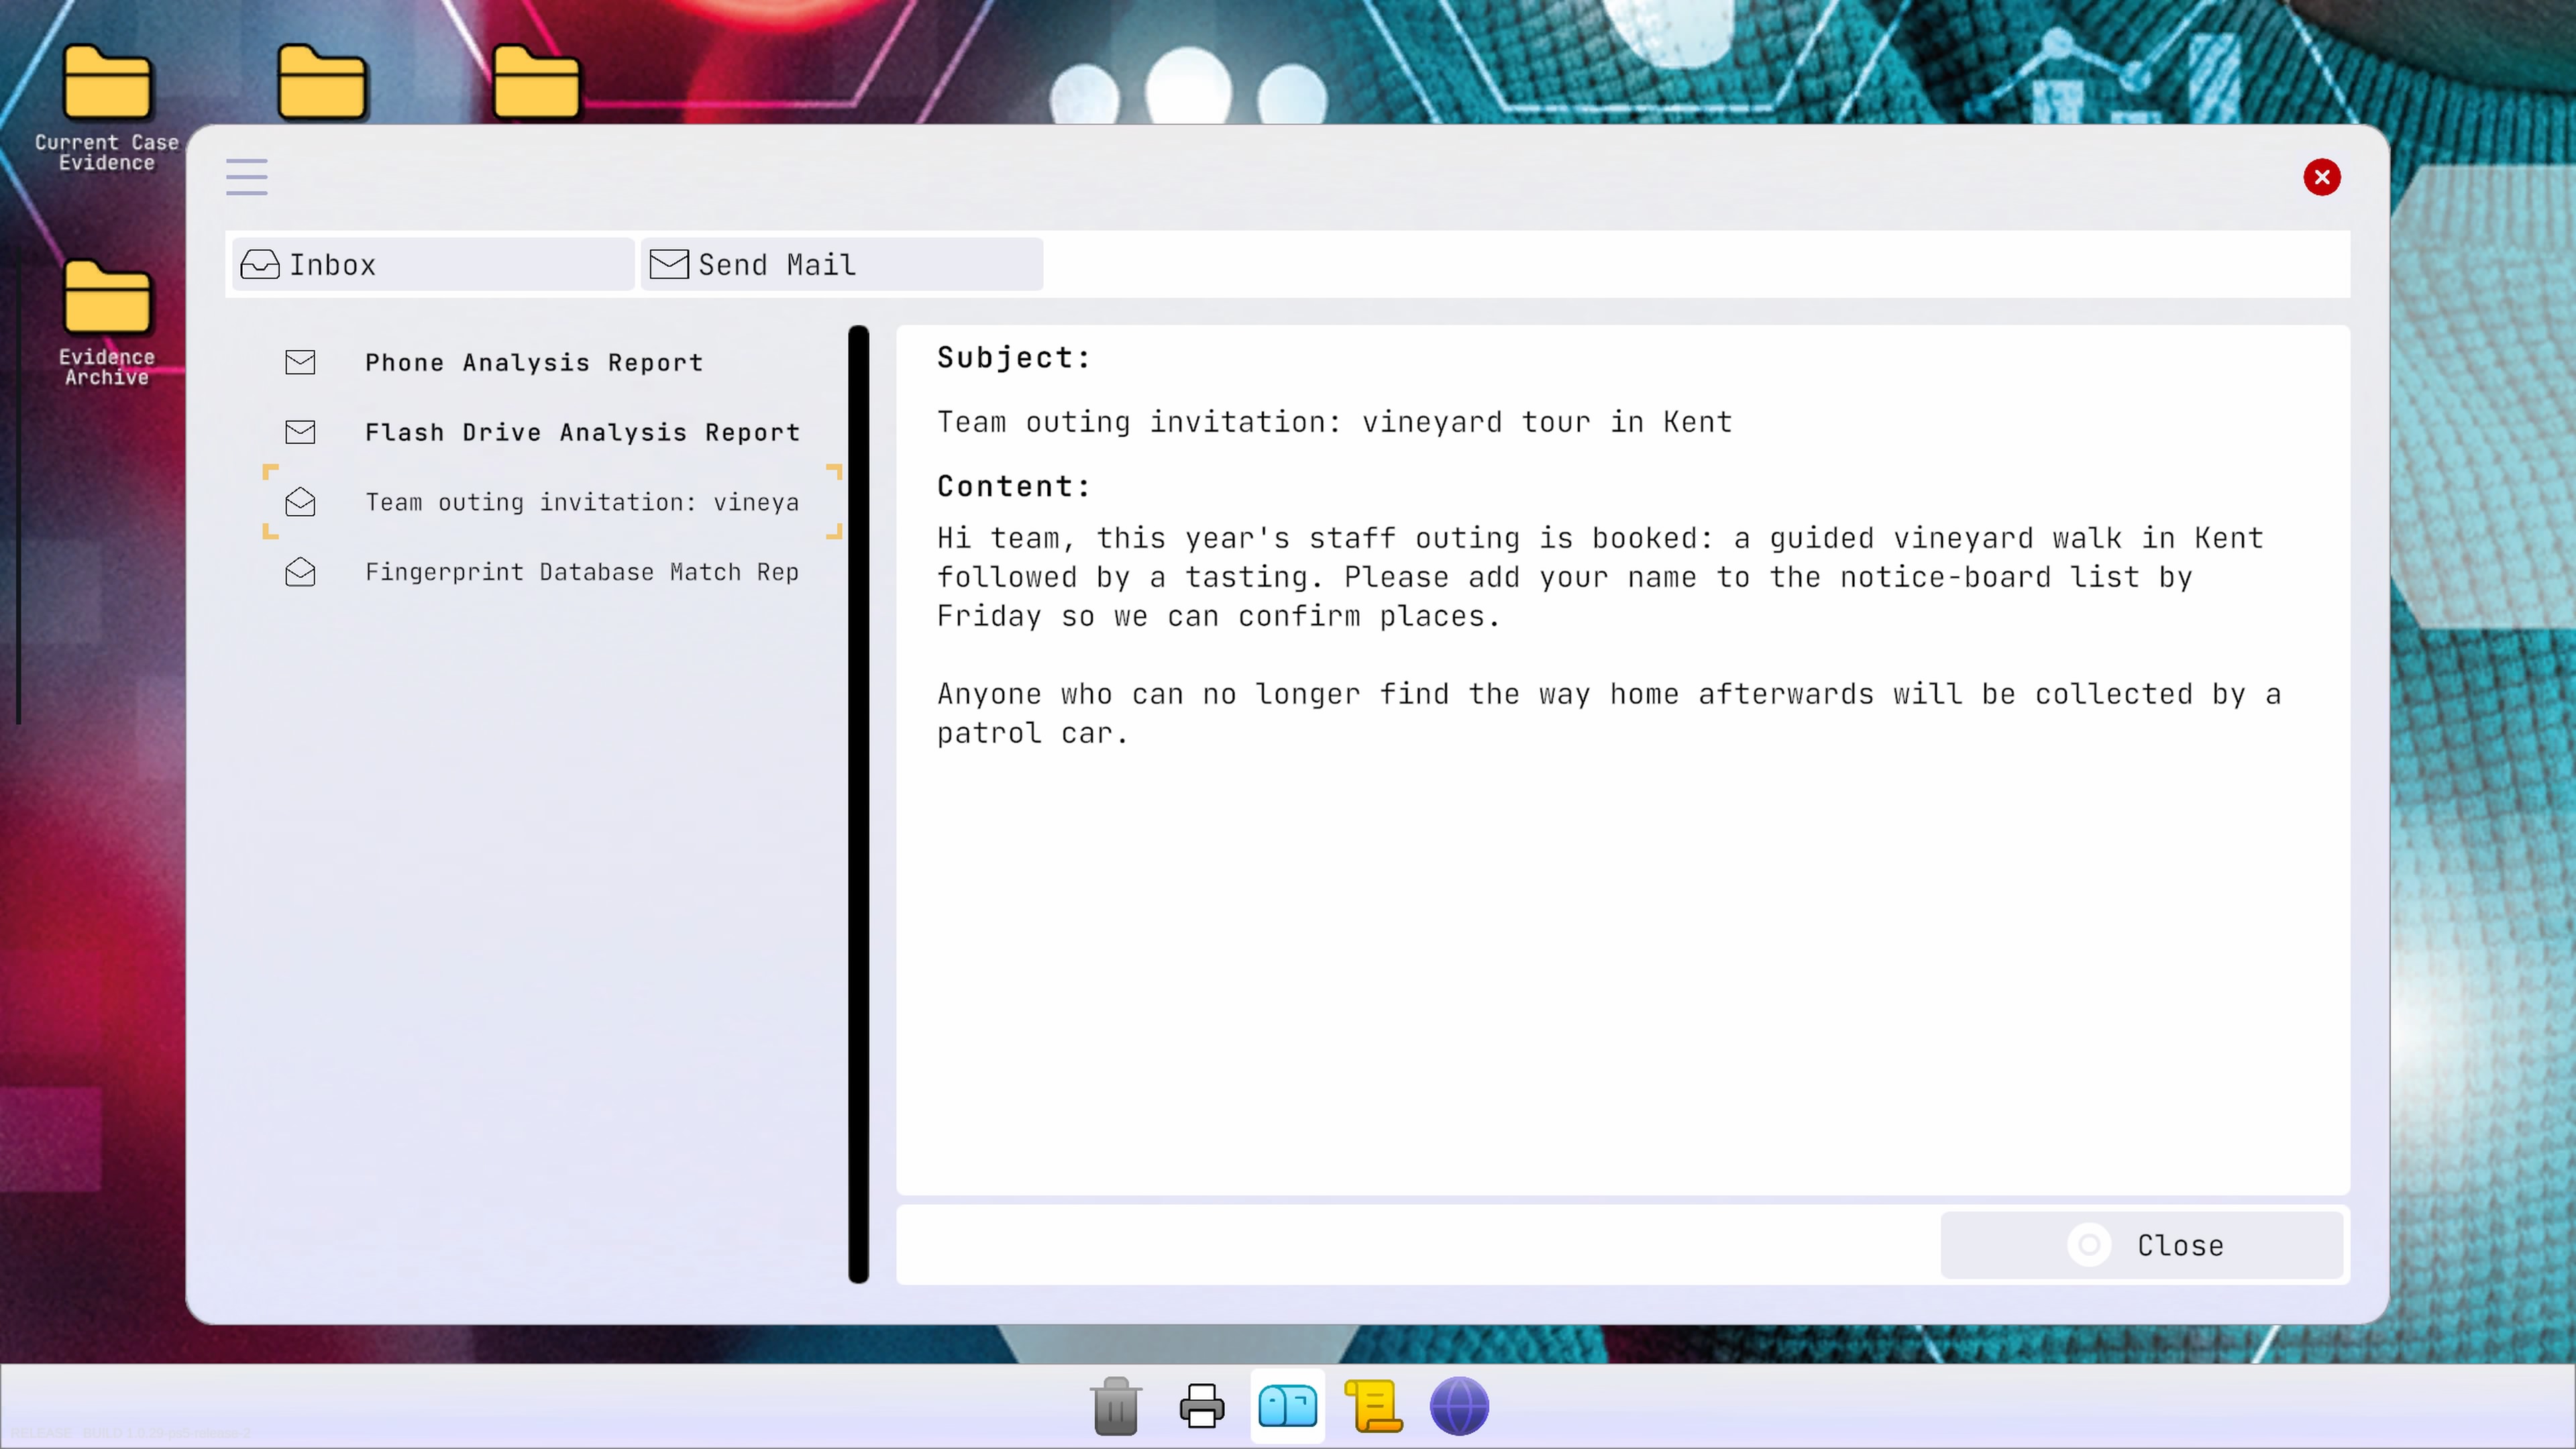Open the trash bin in the dock
The height and width of the screenshot is (1449, 2576).
(1116, 1406)
